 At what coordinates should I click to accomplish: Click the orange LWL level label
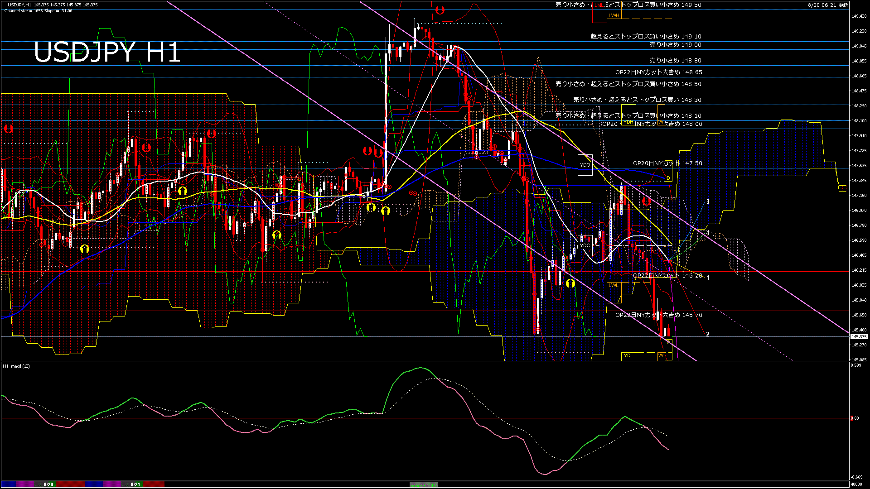(x=614, y=285)
